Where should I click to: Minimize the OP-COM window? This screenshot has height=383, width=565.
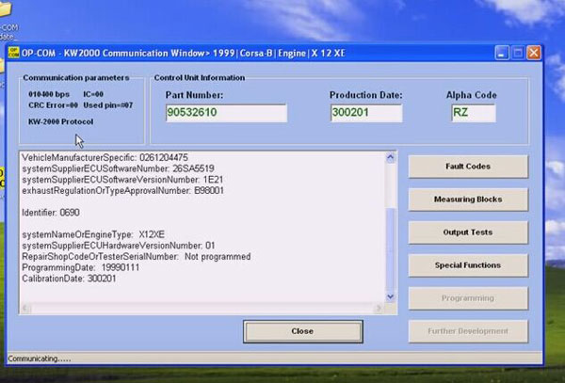[x=502, y=53]
